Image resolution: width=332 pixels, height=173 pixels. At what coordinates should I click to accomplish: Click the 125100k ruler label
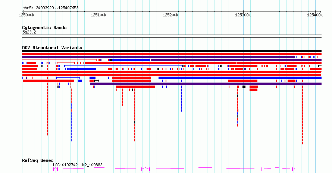[x=98, y=15]
